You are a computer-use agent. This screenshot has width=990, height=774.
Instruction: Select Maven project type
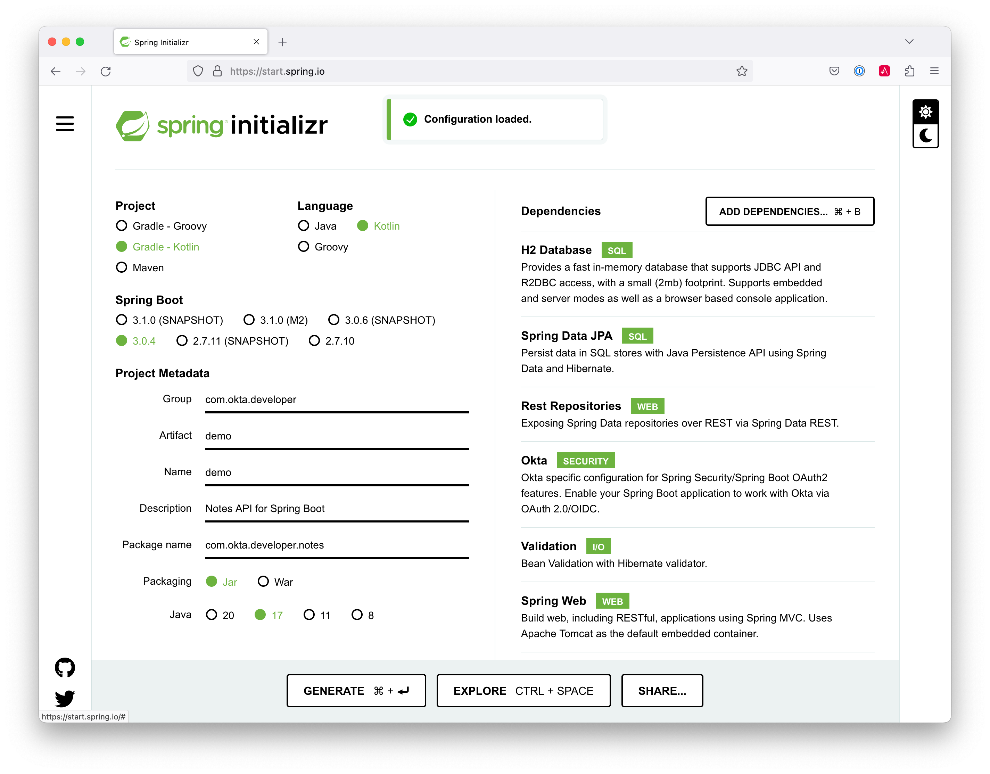tap(140, 267)
